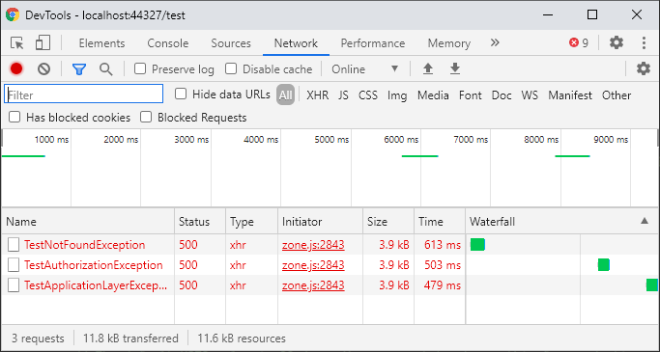Screen dimensions: 660x352
Task: Open the Online throttling dropdown
Action: 364,68
